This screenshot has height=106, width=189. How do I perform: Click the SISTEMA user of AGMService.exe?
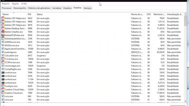click(135, 42)
